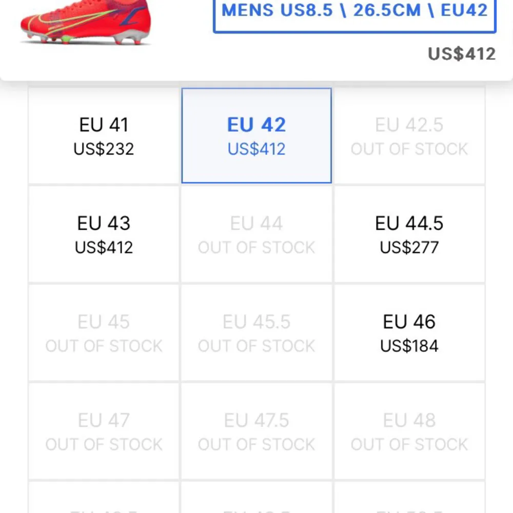Image resolution: width=513 pixels, height=513 pixels.
Task: Click the US$277 price under EU 44.5
Action: coord(409,248)
